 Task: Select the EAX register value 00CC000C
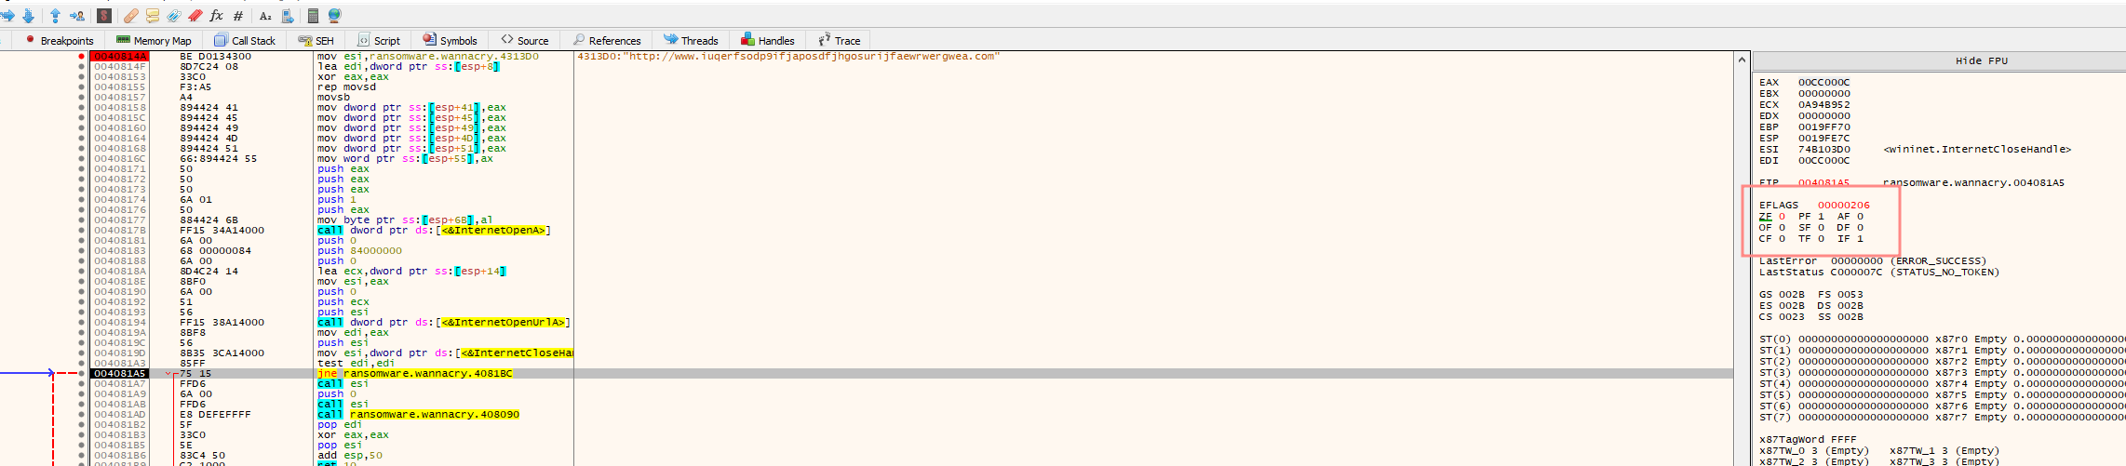tap(1823, 83)
